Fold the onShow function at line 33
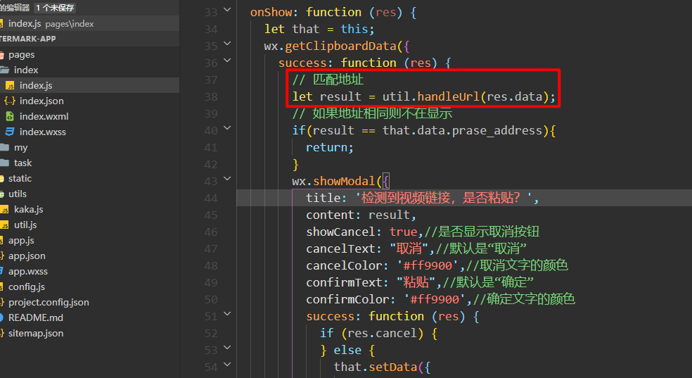 (x=227, y=9)
